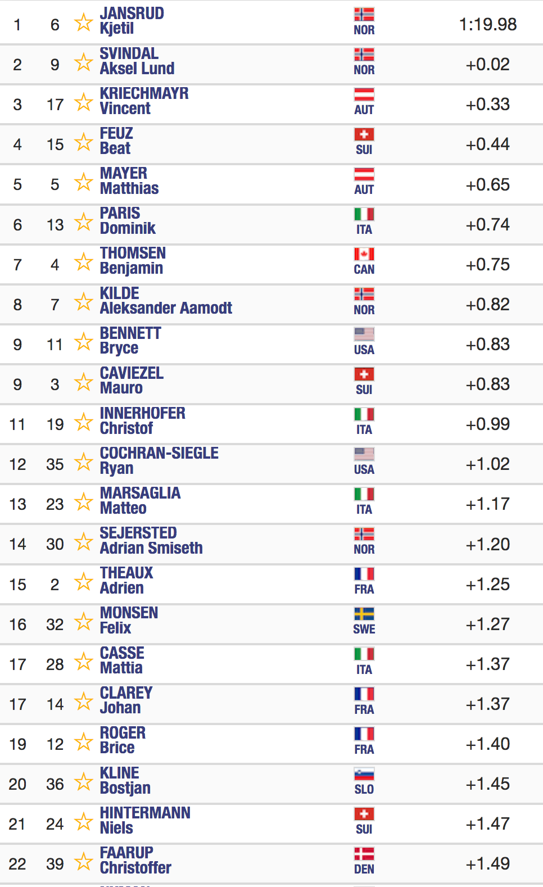
Task: Open Mayer Matthias athlete page
Action: (129, 181)
